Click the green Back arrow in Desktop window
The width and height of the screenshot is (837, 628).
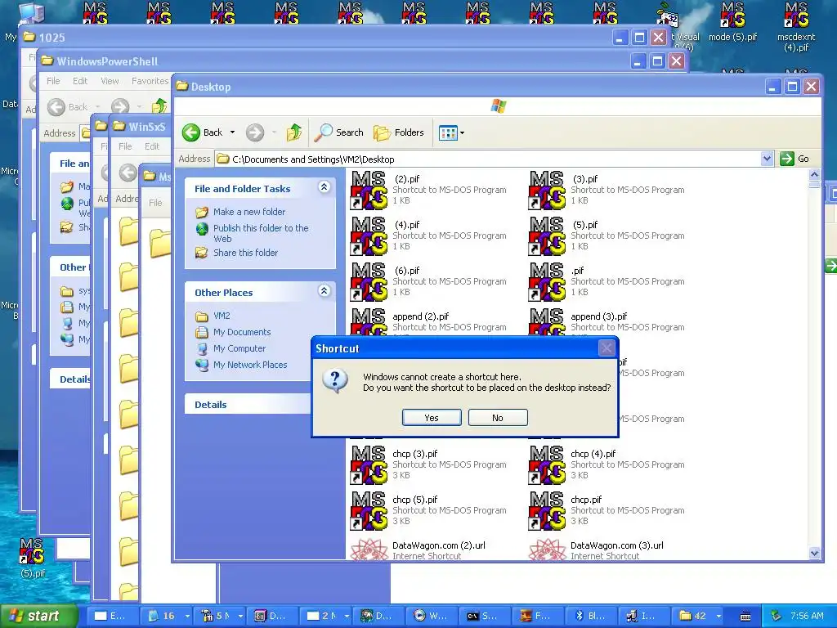[x=191, y=132]
